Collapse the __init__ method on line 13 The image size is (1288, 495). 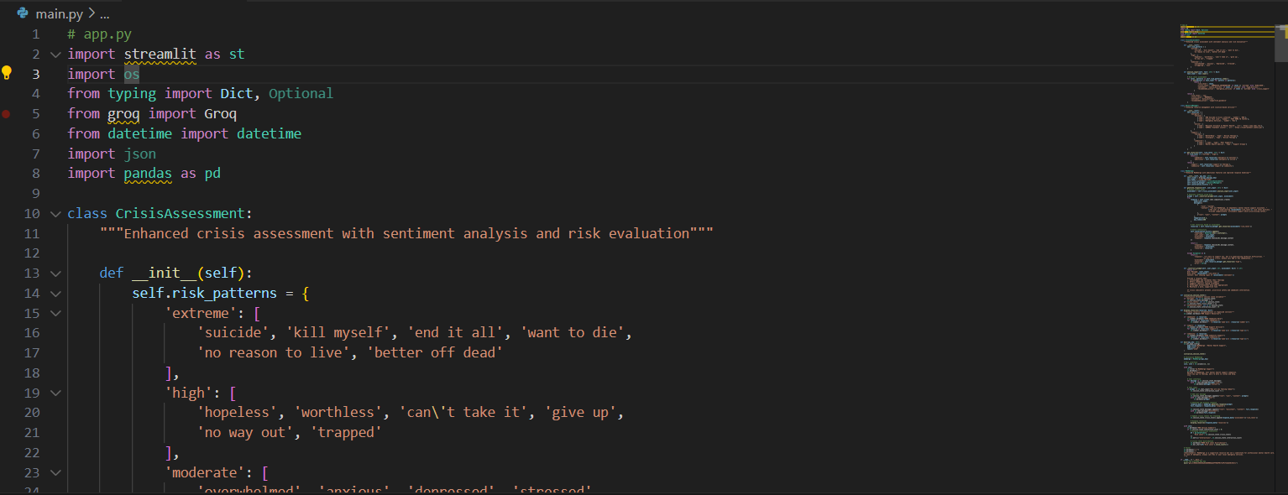click(55, 273)
